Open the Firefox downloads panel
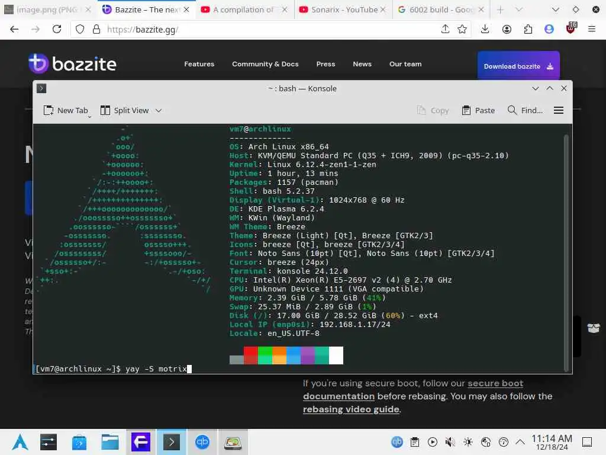This screenshot has height=455, width=606. click(x=485, y=29)
